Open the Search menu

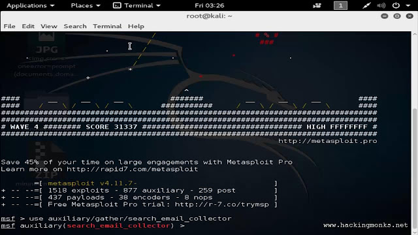[75, 26]
